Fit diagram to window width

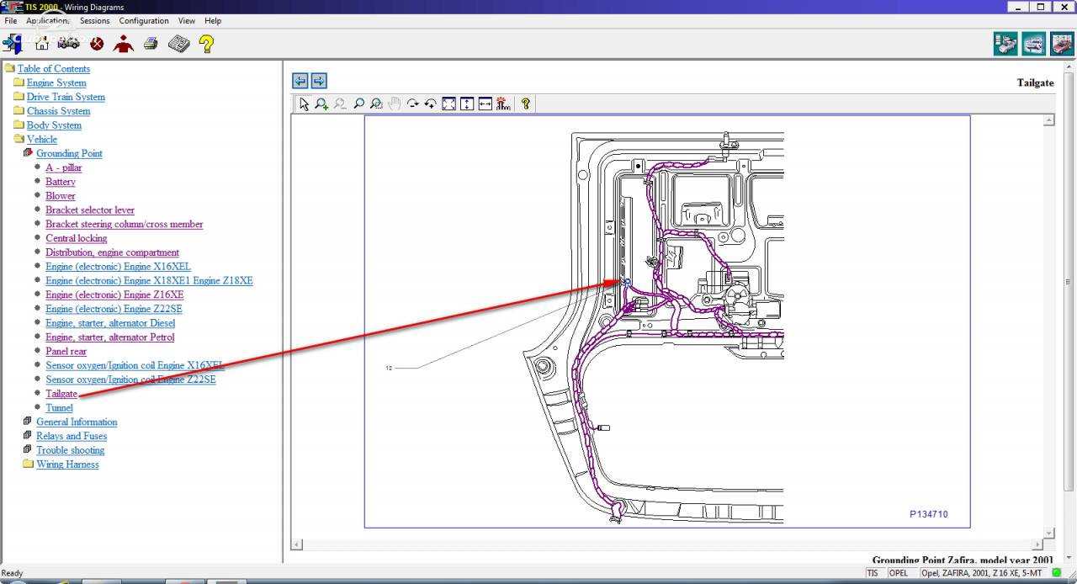click(485, 104)
